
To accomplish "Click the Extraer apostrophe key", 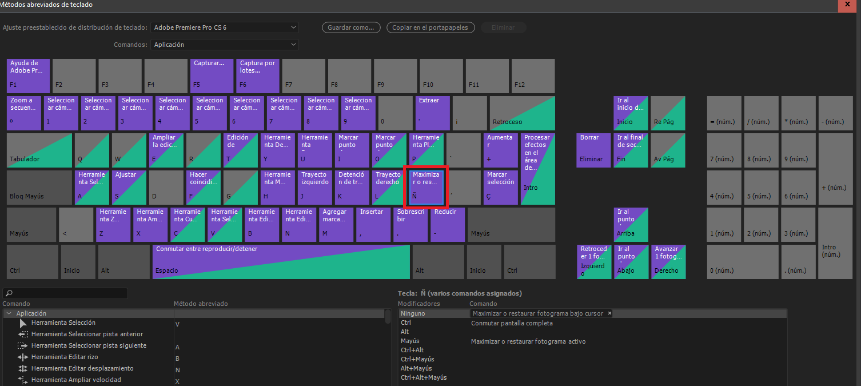I will click(x=433, y=113).
